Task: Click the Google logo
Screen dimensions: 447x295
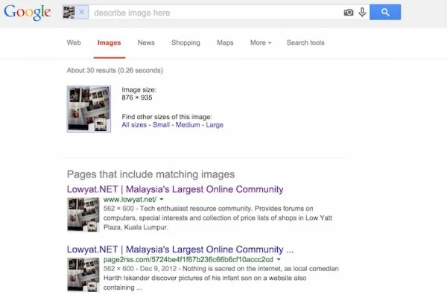Action: point(28,13)
